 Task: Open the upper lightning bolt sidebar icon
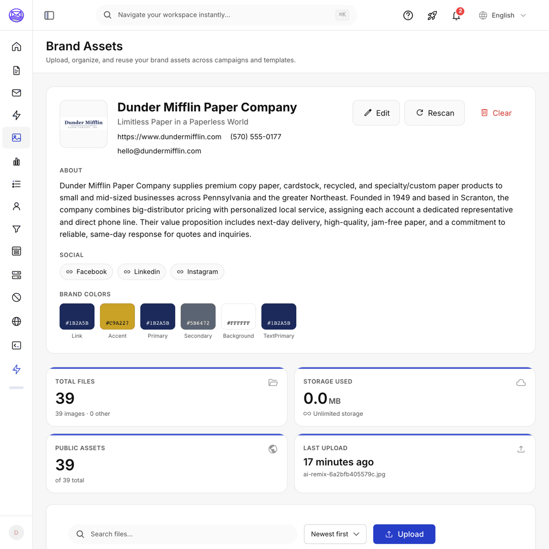point(16,115)
